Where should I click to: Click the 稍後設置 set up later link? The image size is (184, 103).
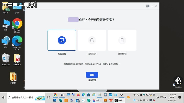[x=92, y=80]
